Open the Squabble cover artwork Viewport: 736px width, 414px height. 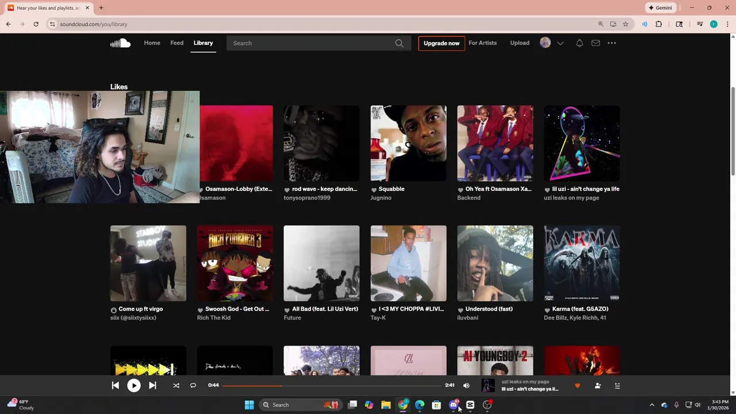coord(408,143)
